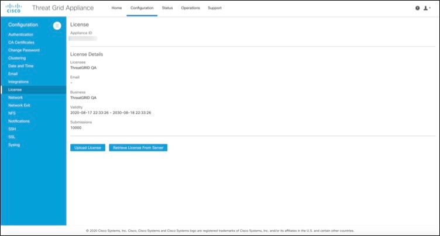
Task: Click the Cisco copyright footer text
Action: pyautogui.click(x=220, y=231)
